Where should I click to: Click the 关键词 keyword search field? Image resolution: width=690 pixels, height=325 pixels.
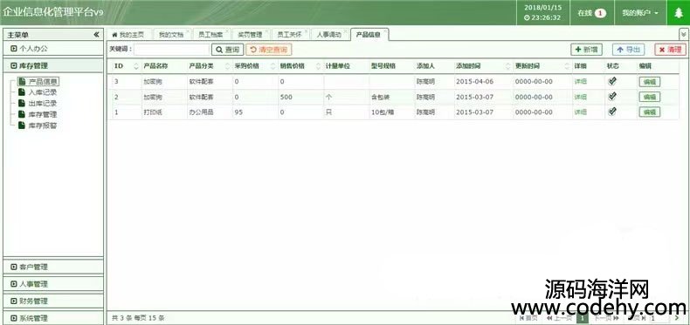click(171, 50)
